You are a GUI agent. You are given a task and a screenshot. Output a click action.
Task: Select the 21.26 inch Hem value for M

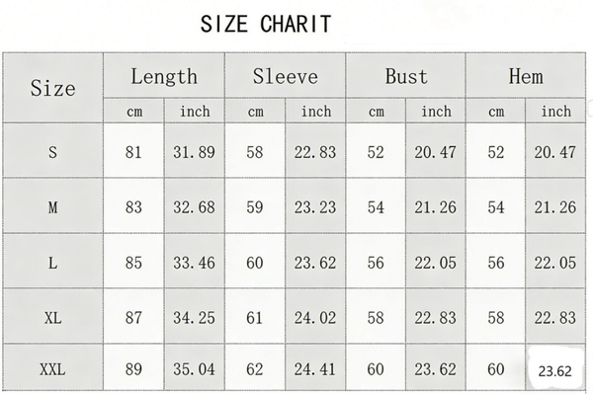click(555, 207)
